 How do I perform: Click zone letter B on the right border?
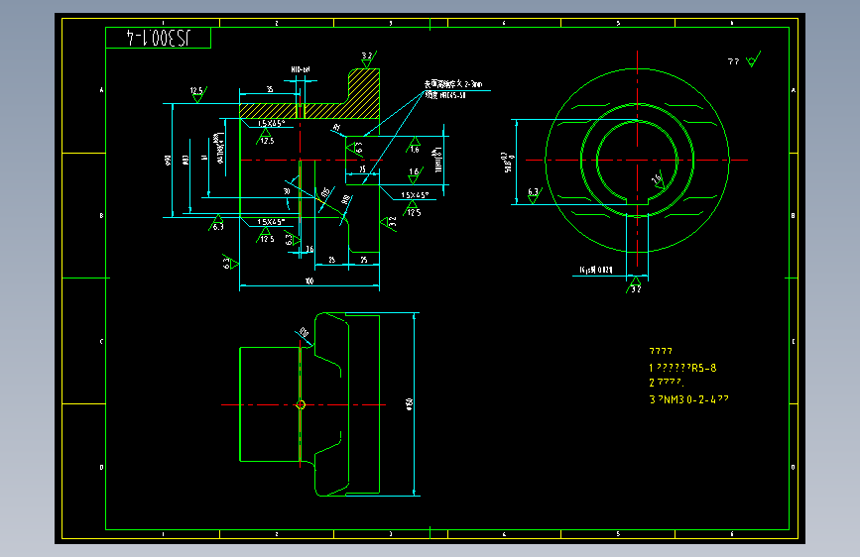[794, 215]
